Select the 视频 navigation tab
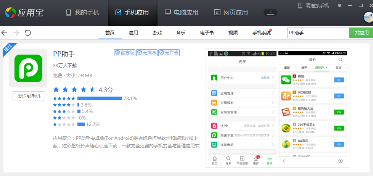Screen dimensions: 373x176 tap(233, 33)
